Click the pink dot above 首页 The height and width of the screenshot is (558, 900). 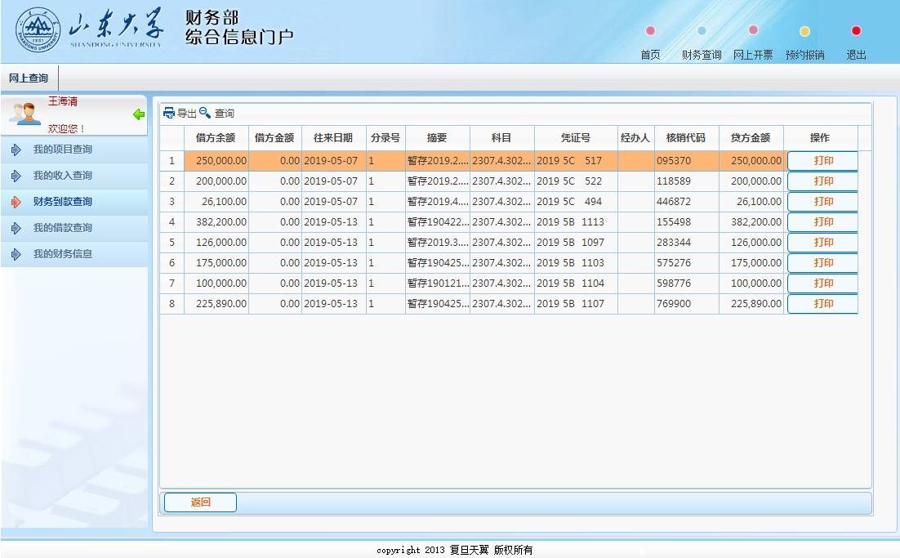pos(650,30)
